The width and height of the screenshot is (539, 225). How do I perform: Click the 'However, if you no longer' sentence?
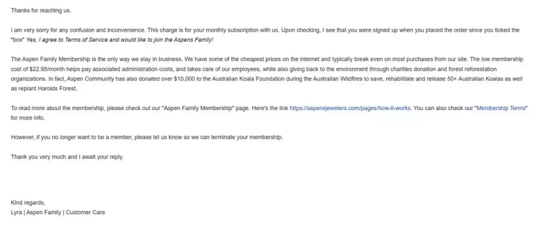[x=147, y=137]
